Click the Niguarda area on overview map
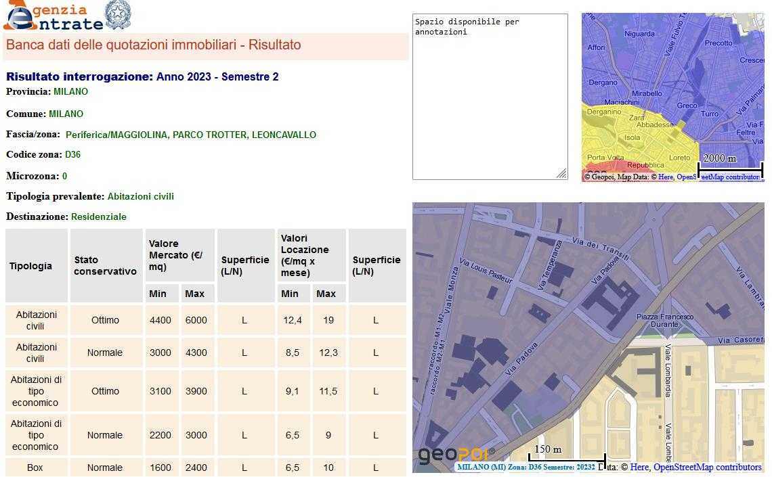The width and height of the screenshot is (772, 477). click(x=639, y=33)
